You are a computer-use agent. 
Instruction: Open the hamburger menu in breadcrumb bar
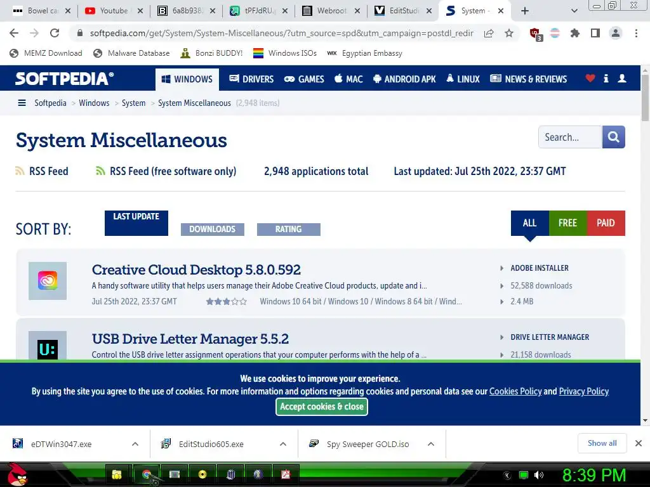tap(22, 103)
